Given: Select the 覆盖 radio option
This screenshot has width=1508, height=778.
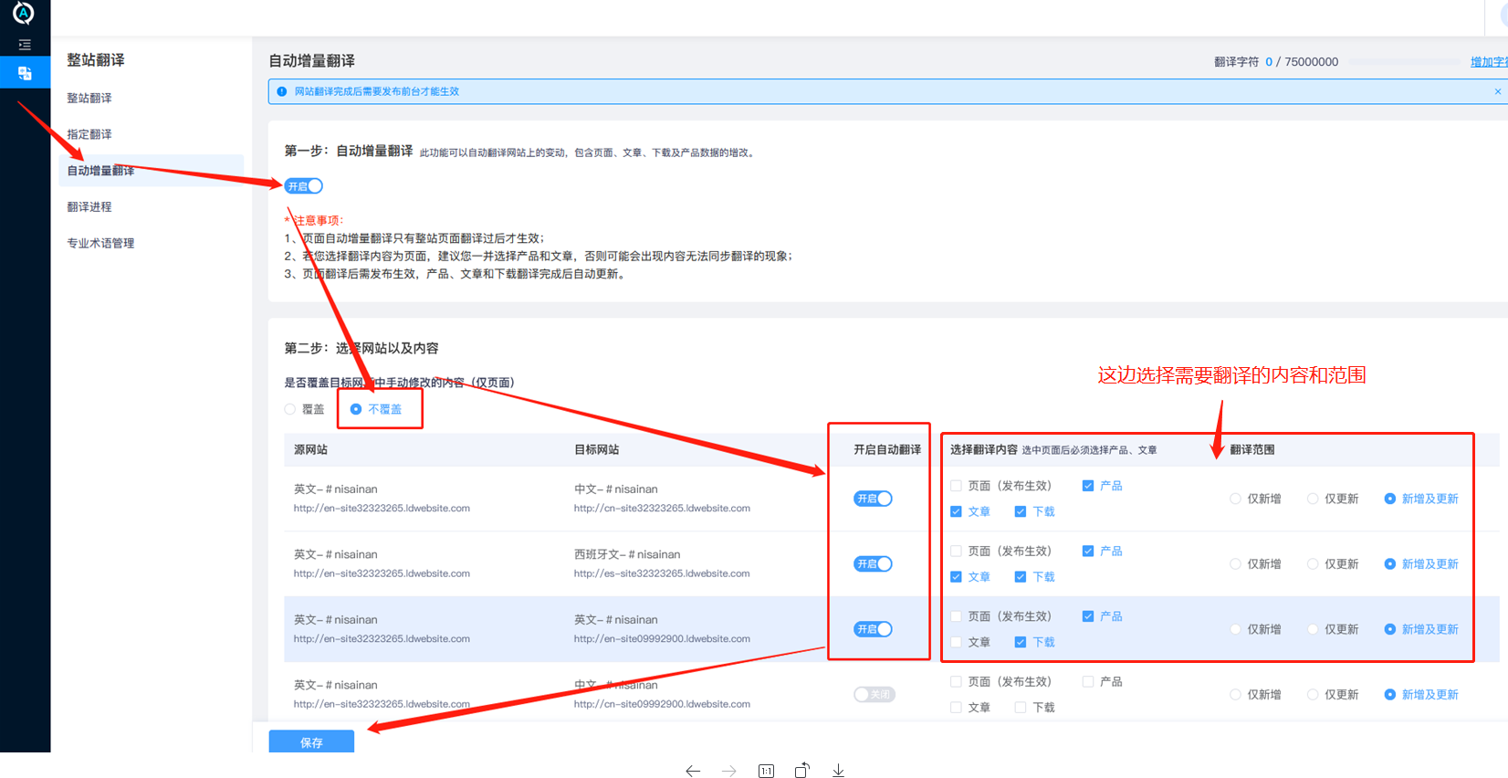Looking at the screenshot, I should point(290,409).
